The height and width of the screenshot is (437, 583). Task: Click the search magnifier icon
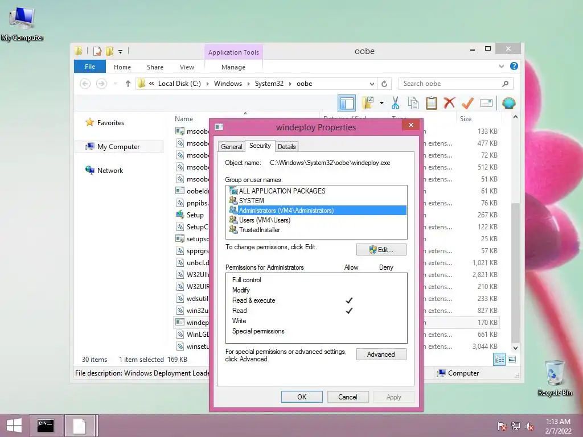click(505, 84)
